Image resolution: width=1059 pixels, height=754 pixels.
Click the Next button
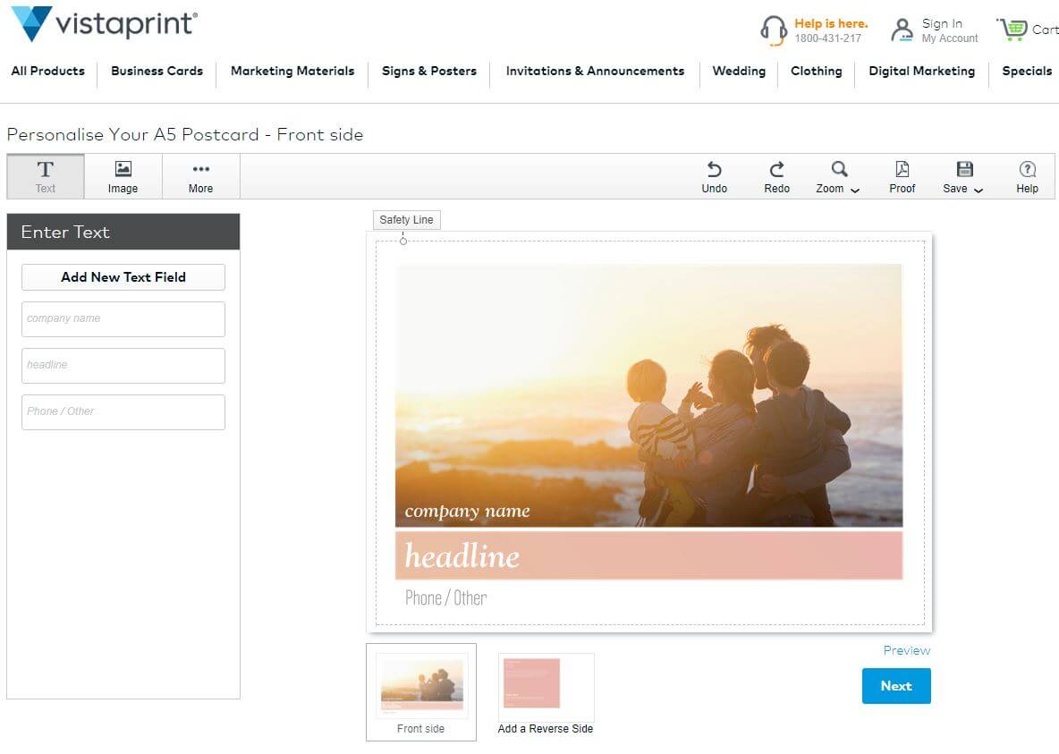[x=896, y=686]
